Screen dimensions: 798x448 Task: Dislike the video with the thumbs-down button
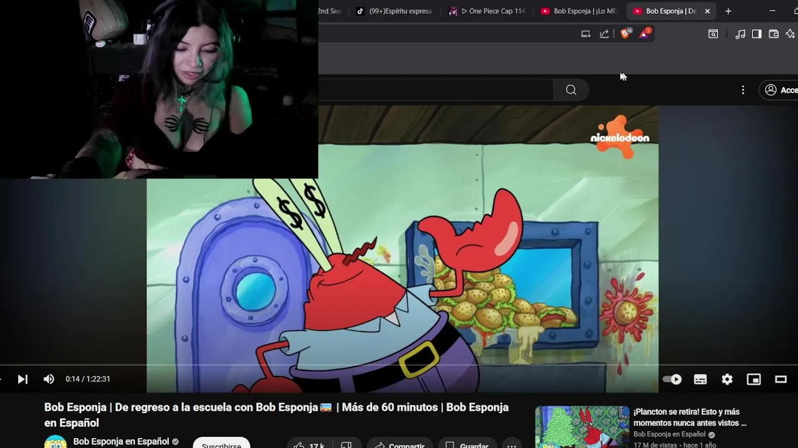tap(346, 444)
